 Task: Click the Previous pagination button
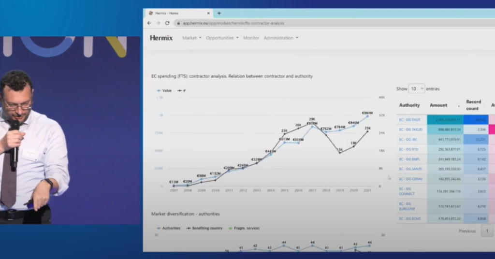pyautogui.click(x=467, y=231)
